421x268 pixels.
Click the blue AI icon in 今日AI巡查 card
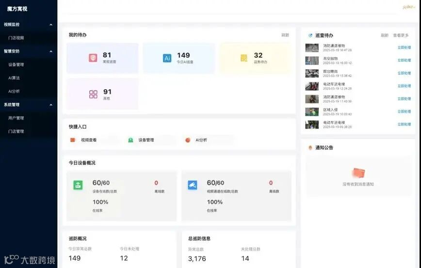[x=167, y=58]
